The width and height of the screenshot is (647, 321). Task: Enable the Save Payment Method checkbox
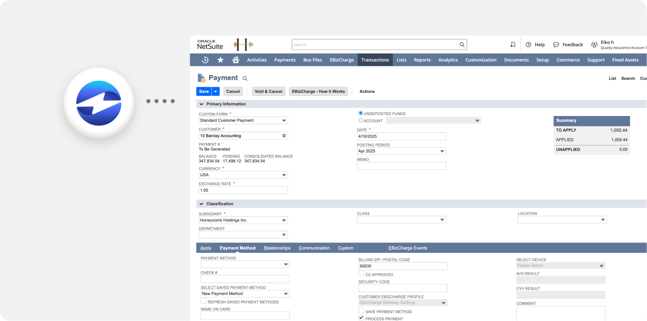click(361, 311)
